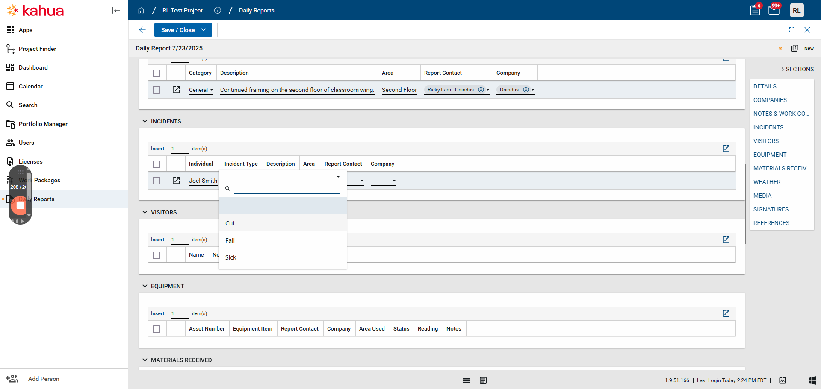Image resolution: width=821 pixels, height=389 pixels.
Task: Select Fall from the Incident Type list
Action: click(230, 240)
